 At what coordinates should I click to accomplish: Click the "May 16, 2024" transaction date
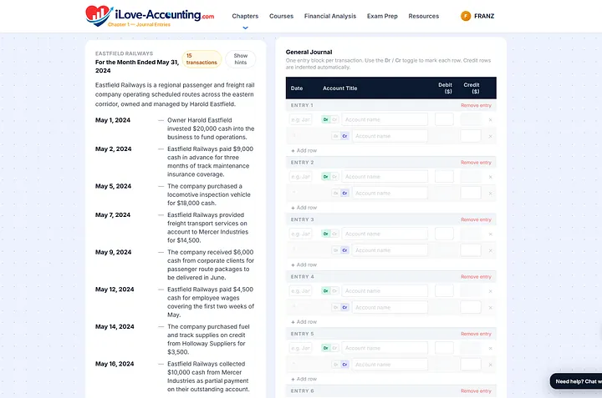point(115,364)
